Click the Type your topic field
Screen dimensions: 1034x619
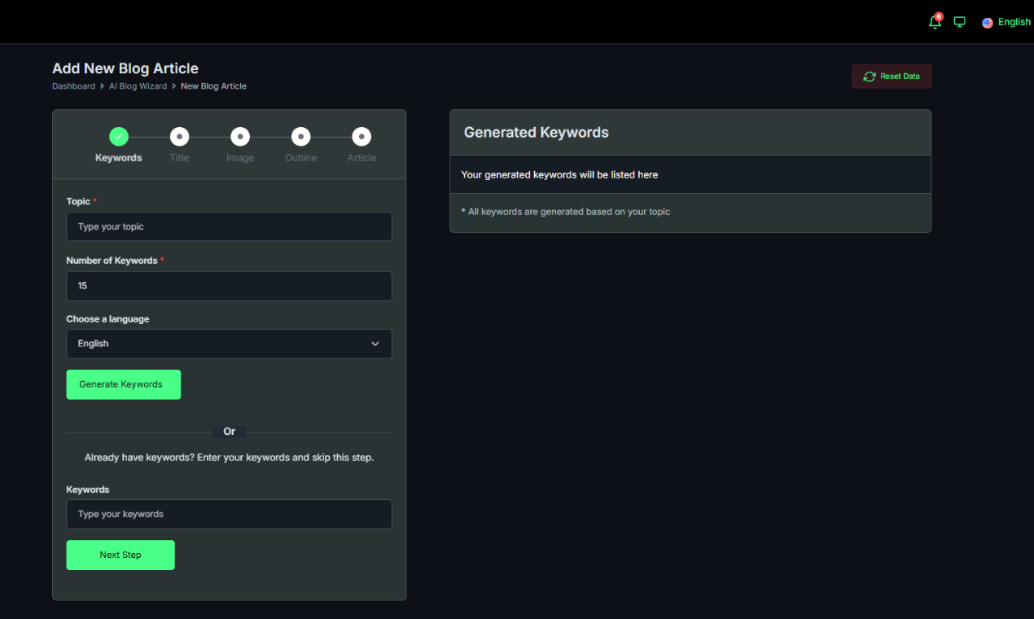(x=229, y=226)
